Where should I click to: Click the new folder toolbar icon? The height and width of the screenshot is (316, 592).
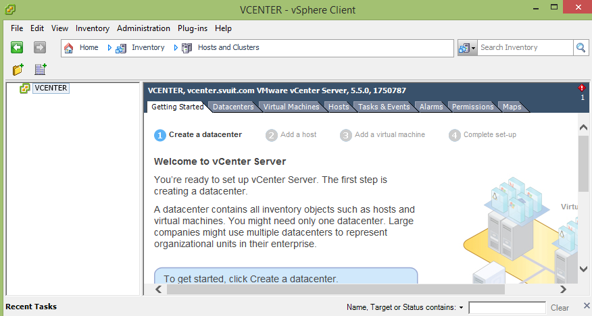[x=18, y=70]
